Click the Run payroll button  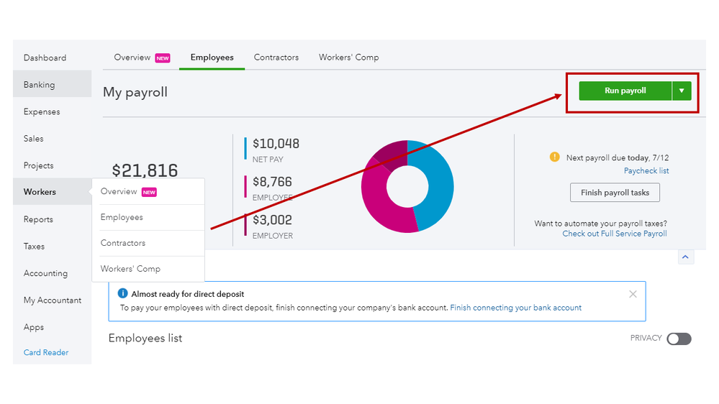625,91
